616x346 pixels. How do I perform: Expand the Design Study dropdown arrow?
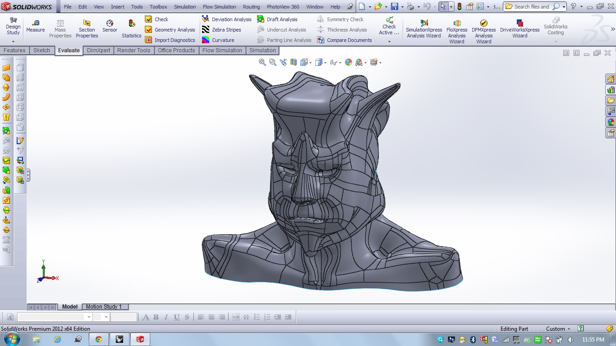coord(13,41)
